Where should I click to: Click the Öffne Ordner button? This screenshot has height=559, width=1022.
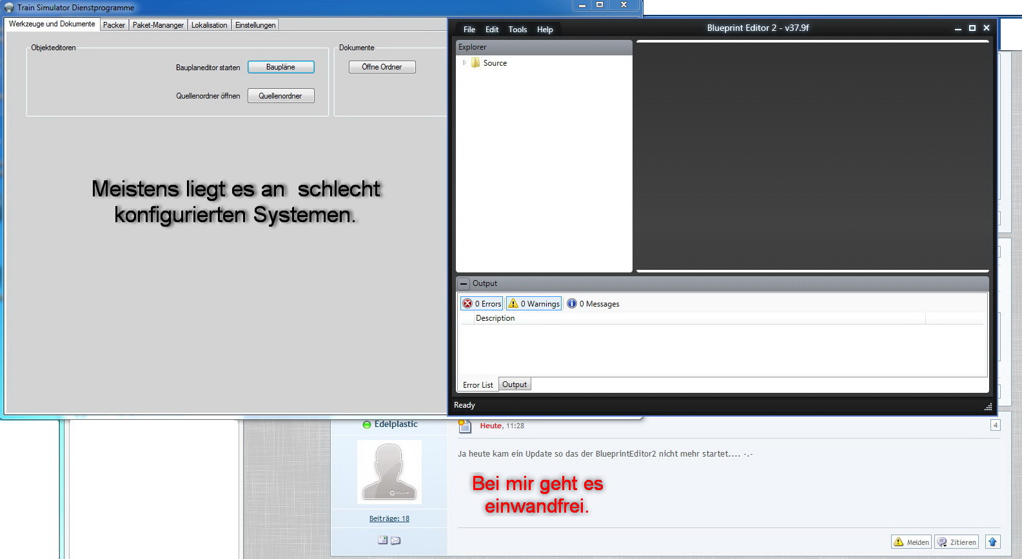coord(382,67)
